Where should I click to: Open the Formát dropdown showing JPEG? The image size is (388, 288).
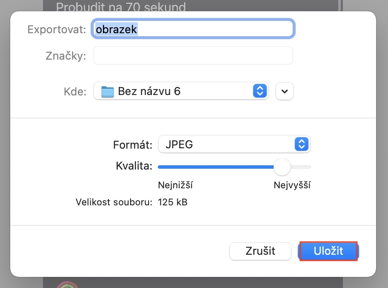234,144
